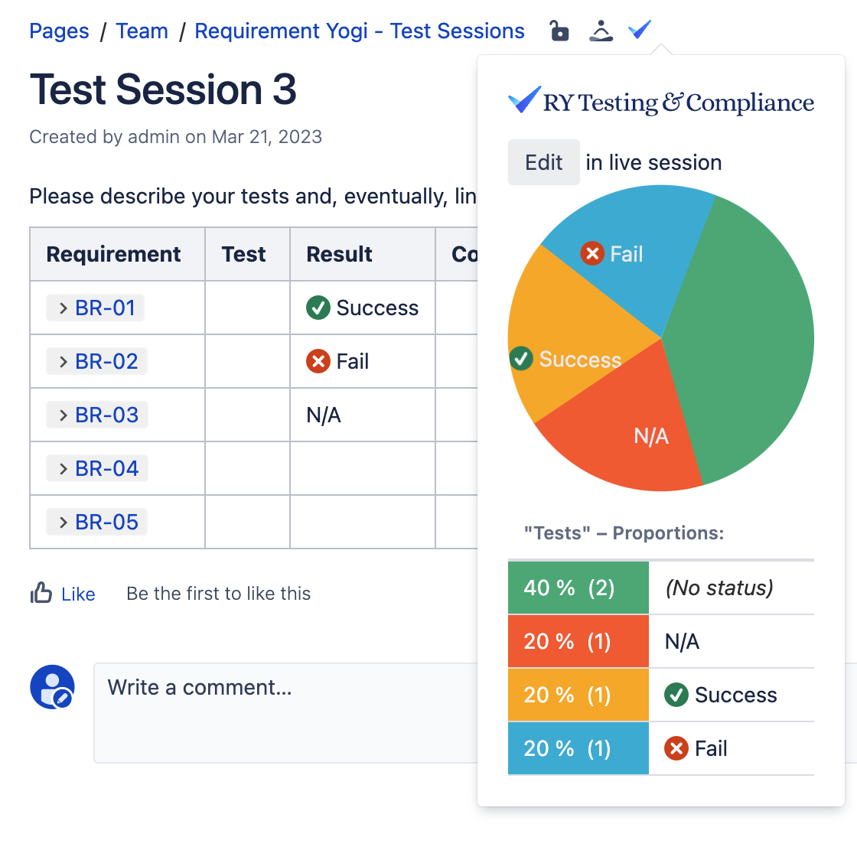The width and height of the screenshot is (857, 863).
Task: Open the Pages breadcrumb menu item
Action: (x=58, y=31)
